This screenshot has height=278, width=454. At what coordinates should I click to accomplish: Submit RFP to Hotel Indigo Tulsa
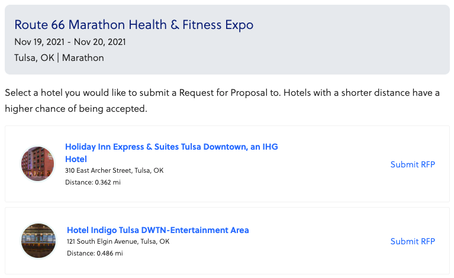[x=413, y=241]
